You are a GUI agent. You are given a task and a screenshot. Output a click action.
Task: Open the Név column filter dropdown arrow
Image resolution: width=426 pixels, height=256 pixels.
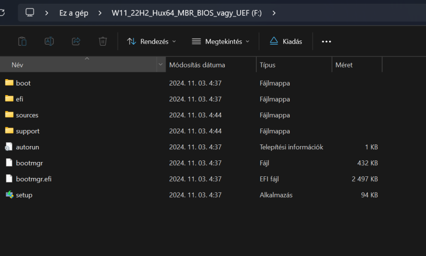[161, 64]
